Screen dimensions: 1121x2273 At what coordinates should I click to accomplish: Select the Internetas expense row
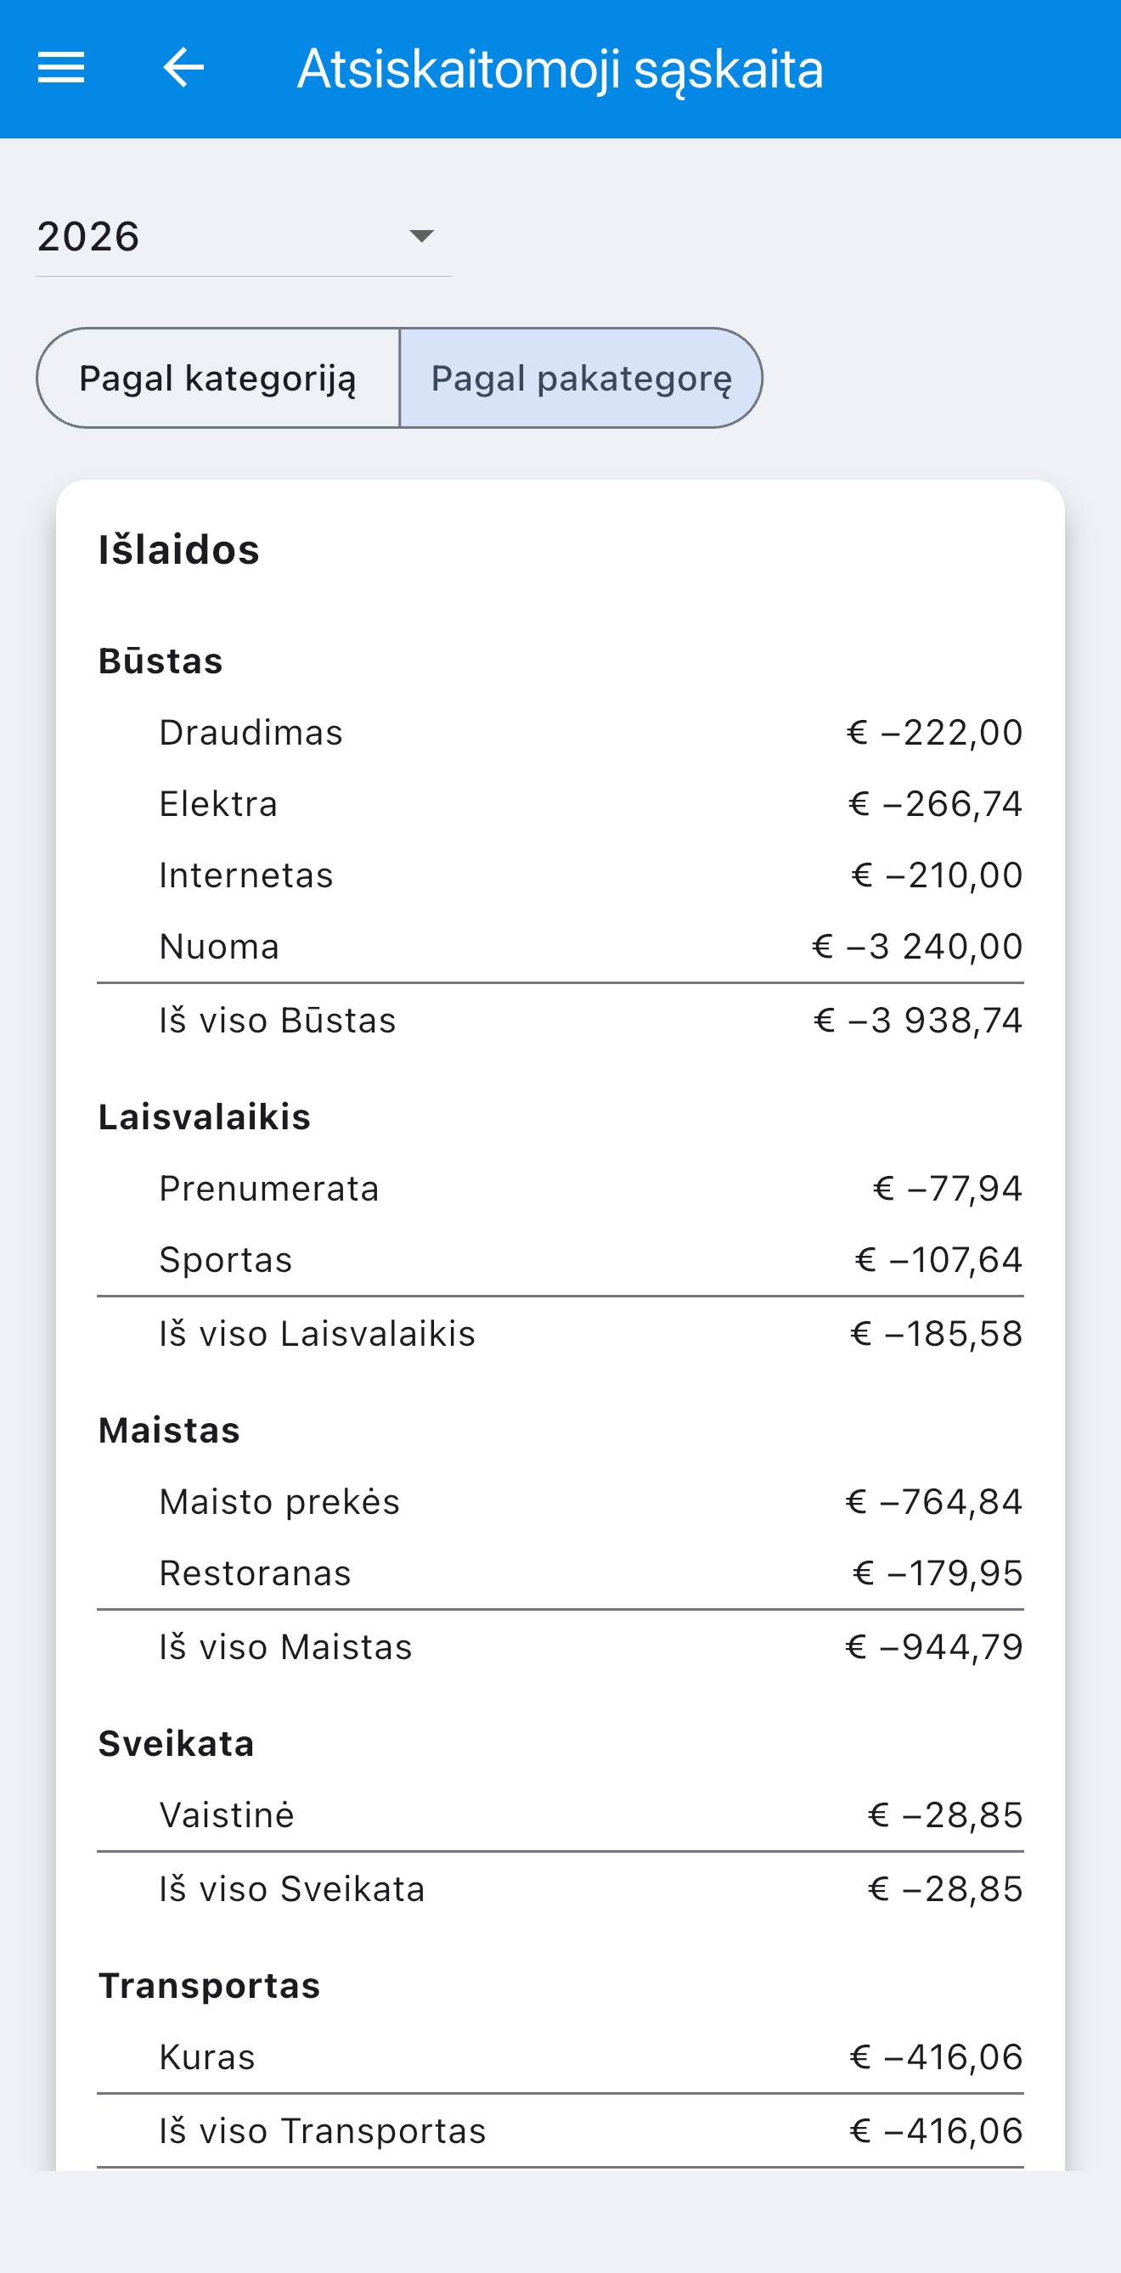coord(560,875)
